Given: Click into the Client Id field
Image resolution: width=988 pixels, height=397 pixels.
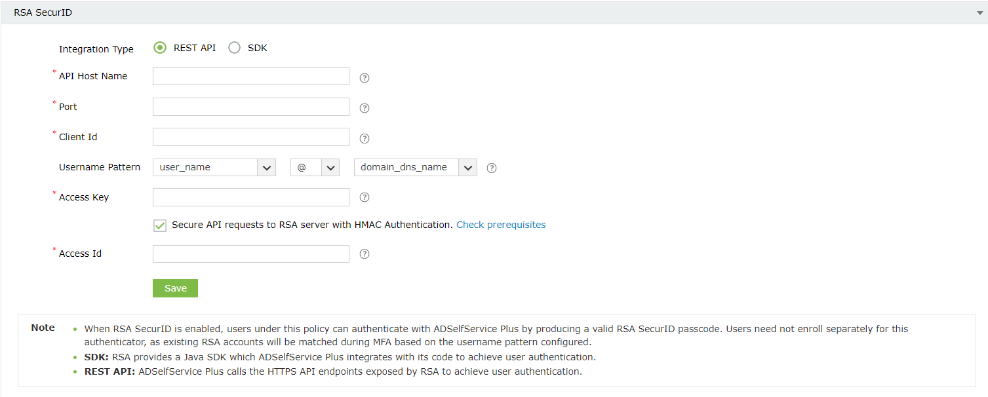Looking at the screenshot, I should (x=251, y=137).
